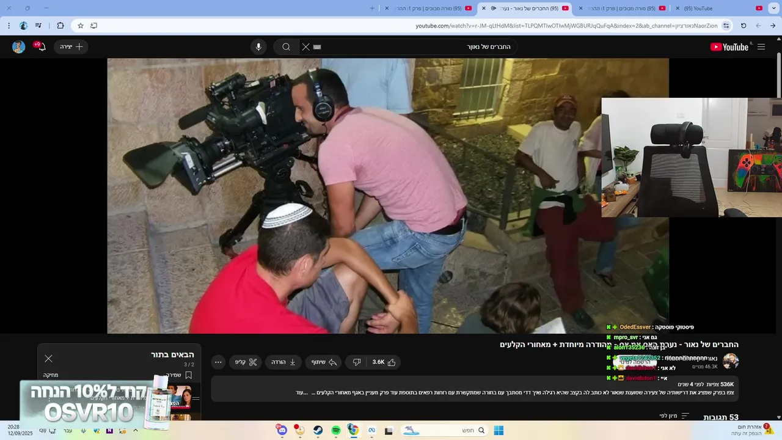Reload the page
The width and height of the screenshot is (782, 440).
[744, 26]
